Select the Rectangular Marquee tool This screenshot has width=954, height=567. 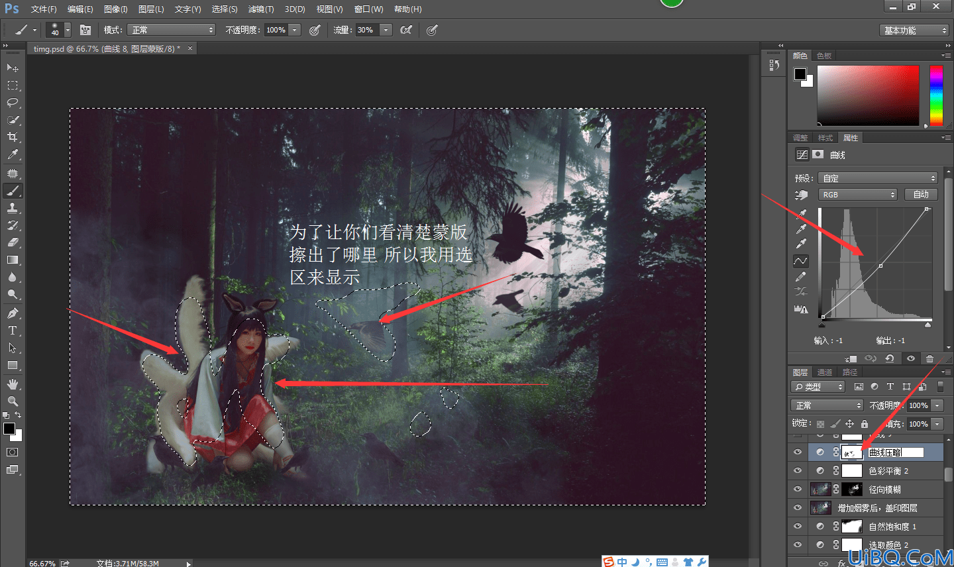(13, 85)
